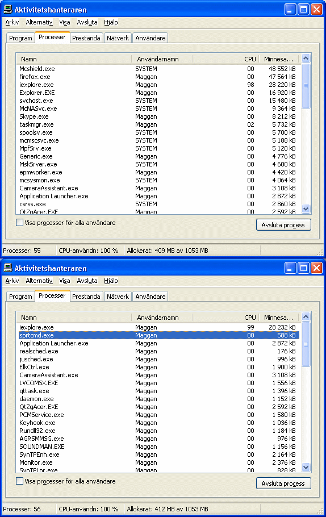
Task: Switch to Prestanda tab in upper window
Action: (86, 38)
